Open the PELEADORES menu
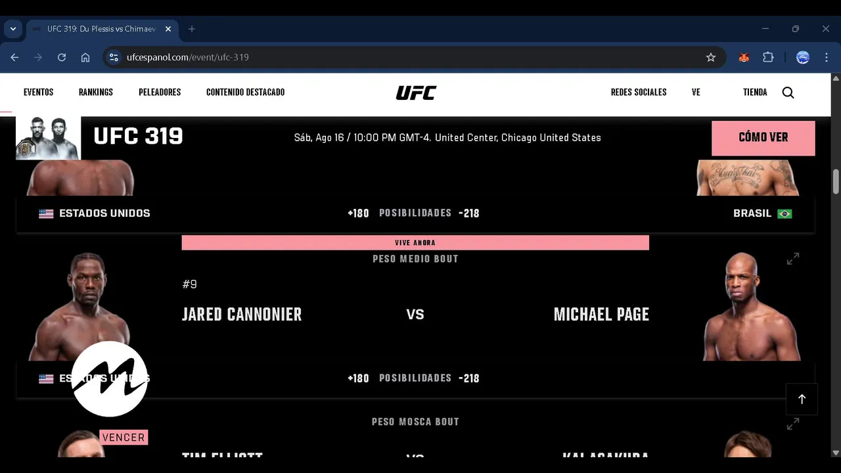 (160, 92)
